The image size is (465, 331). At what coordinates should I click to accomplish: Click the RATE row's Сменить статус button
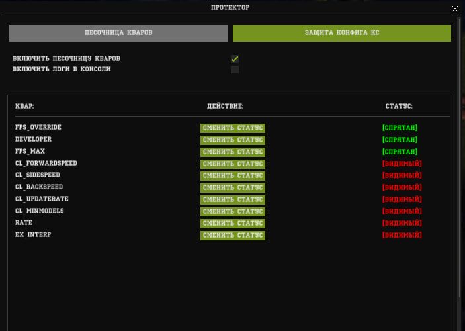pos(233,223)
